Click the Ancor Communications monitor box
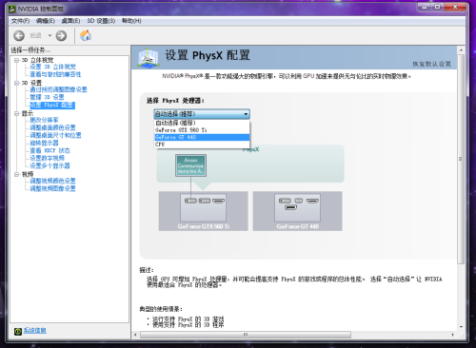 pos(190,165)
